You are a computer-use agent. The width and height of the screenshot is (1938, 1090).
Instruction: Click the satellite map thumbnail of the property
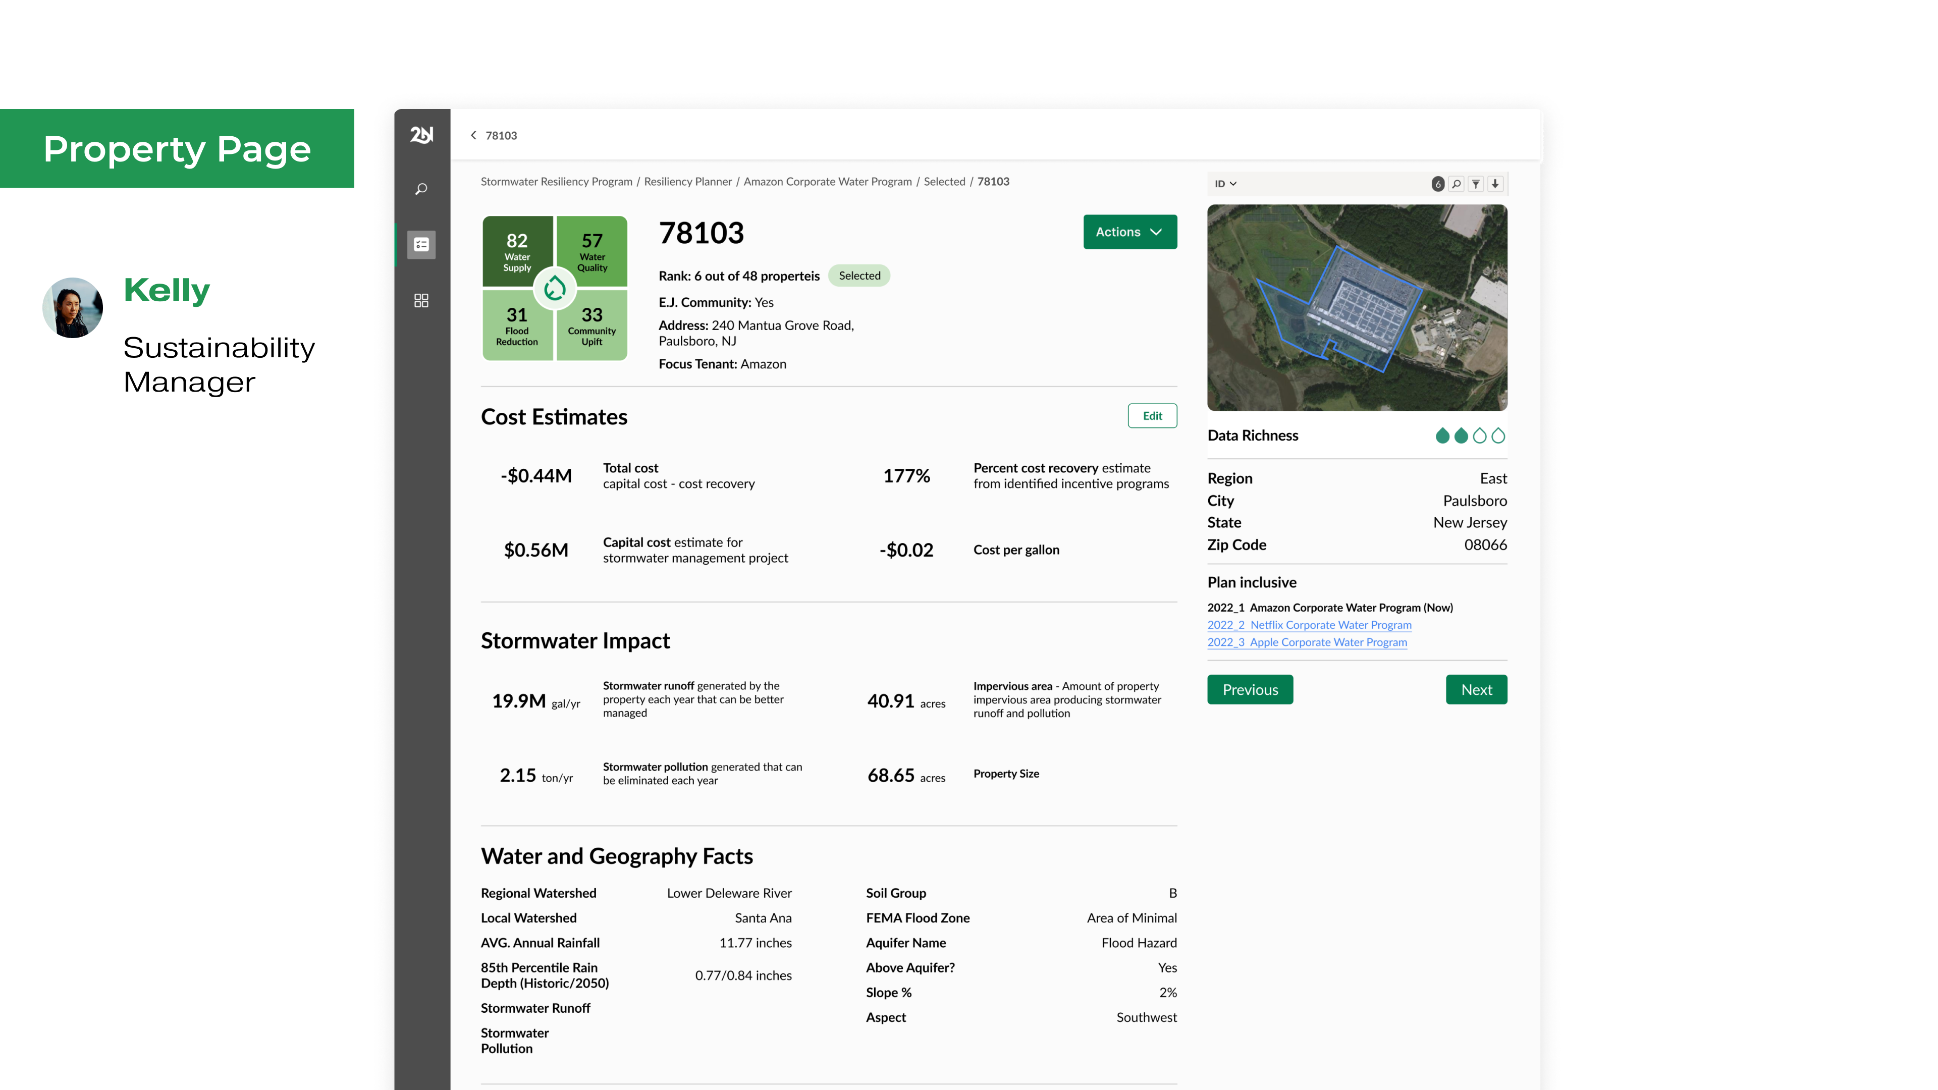[1357, 308]
